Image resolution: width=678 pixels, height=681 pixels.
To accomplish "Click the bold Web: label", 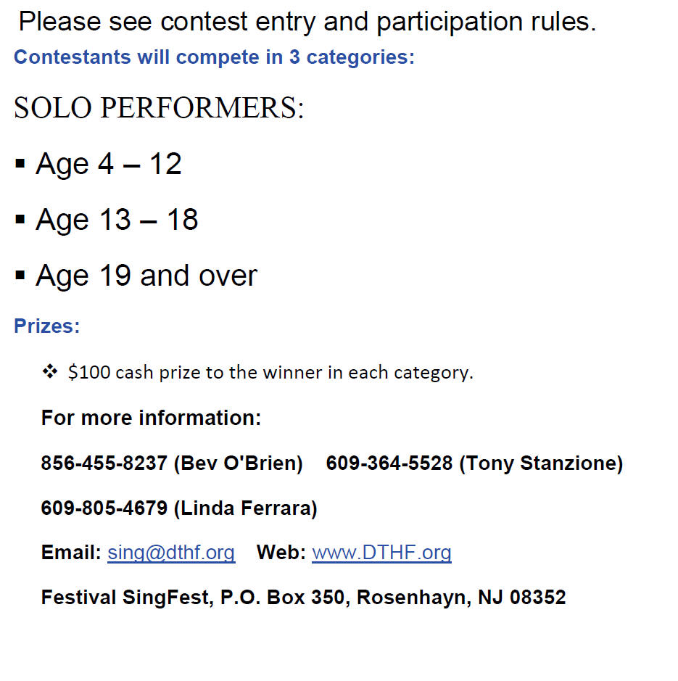I will click(x=281, y=553).
